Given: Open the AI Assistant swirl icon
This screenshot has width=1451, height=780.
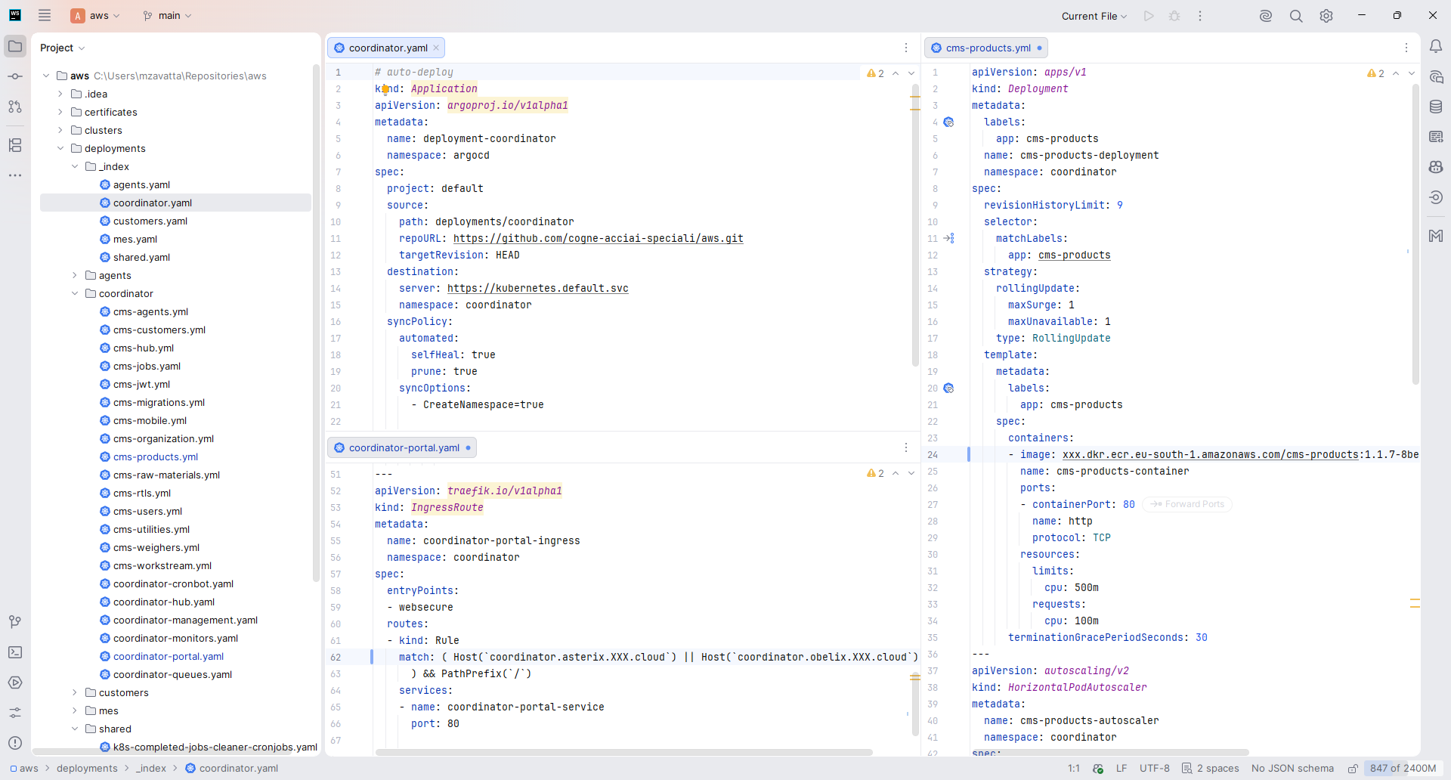Looking at the screenshot, I should point(1266,16).
